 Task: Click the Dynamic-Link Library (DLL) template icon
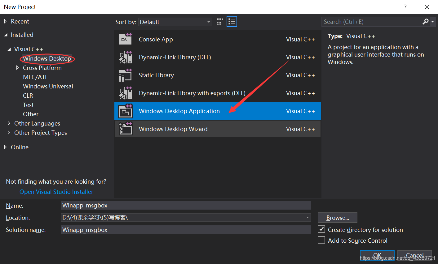click(x=126, y=57)
